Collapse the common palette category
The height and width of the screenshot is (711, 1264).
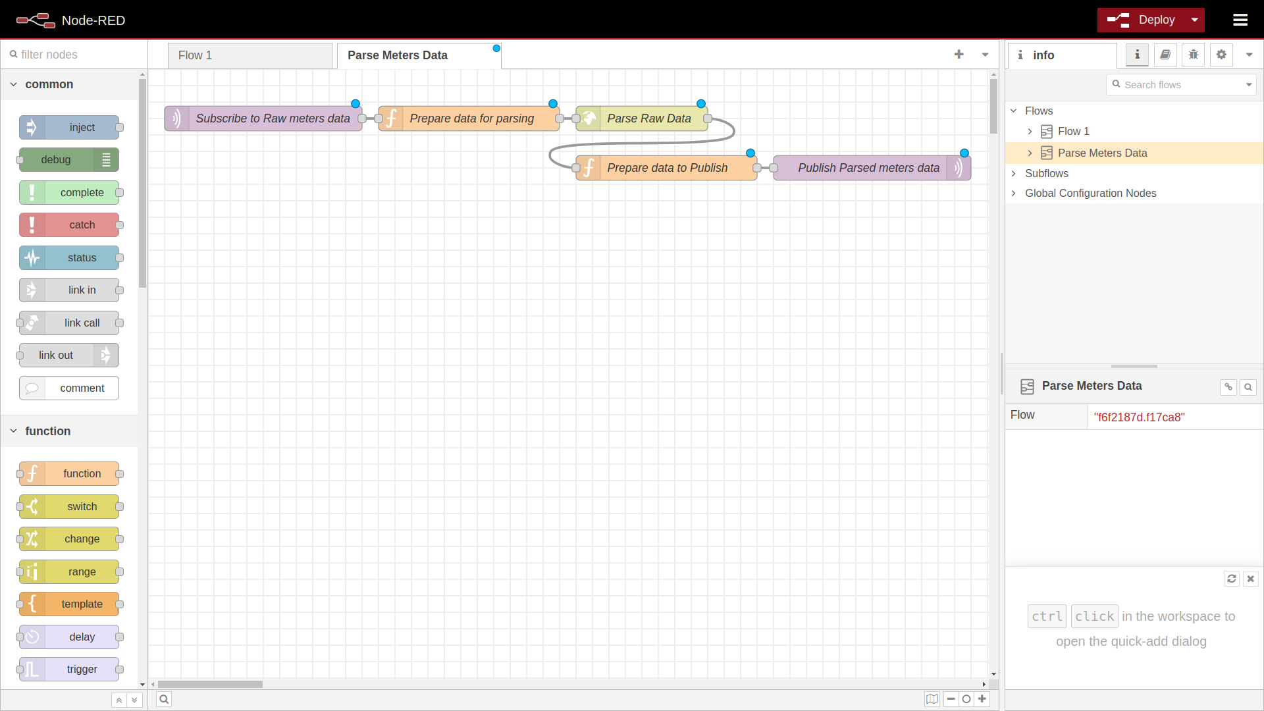click(x=13, y=84)
